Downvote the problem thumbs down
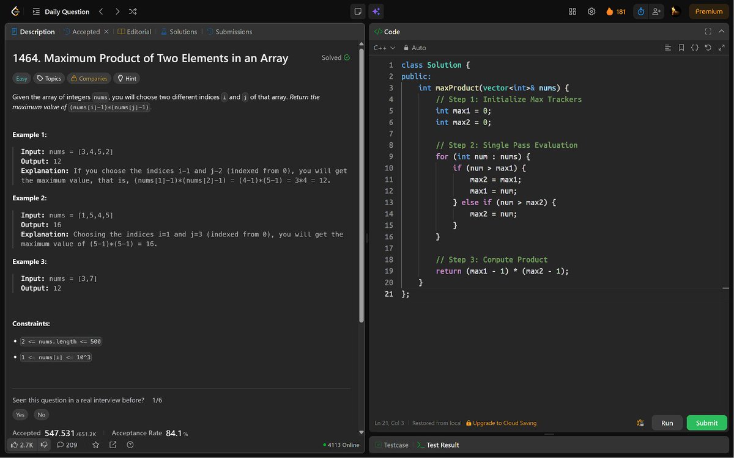Viewport: 734px width, 458px height. pyautogui.click(x=44, y=445)
